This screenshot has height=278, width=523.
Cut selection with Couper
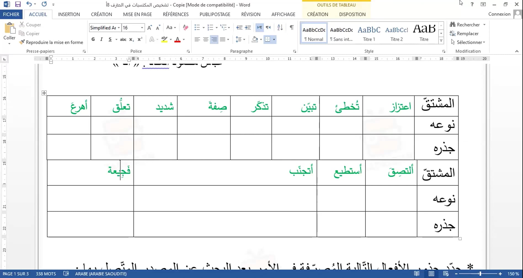[30, 25]
